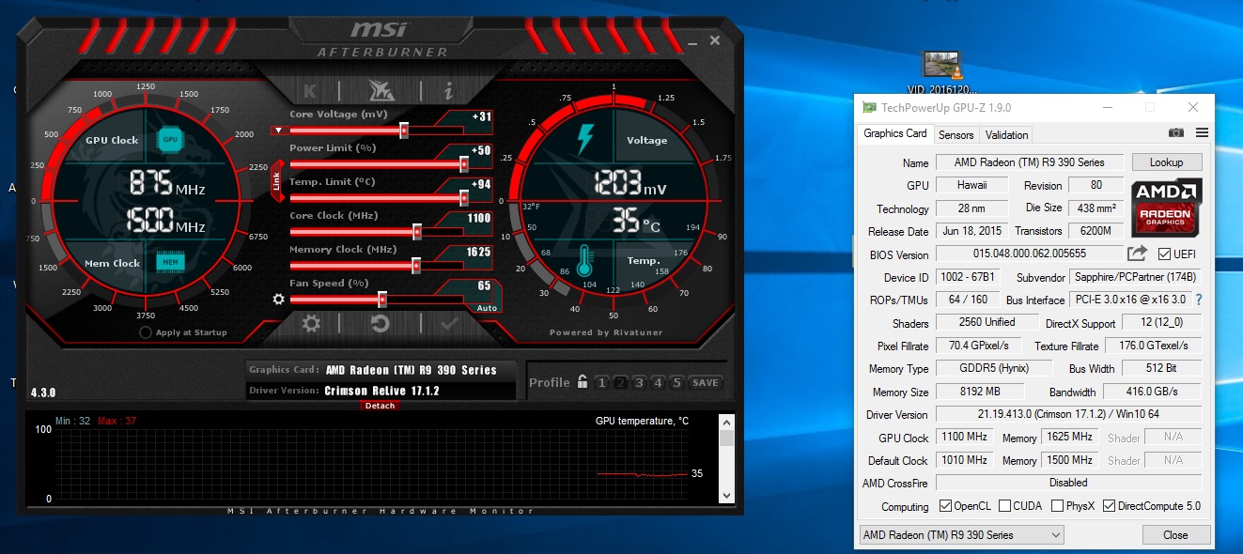Click the GPU-Z title bar app icon

pos(870,108)
